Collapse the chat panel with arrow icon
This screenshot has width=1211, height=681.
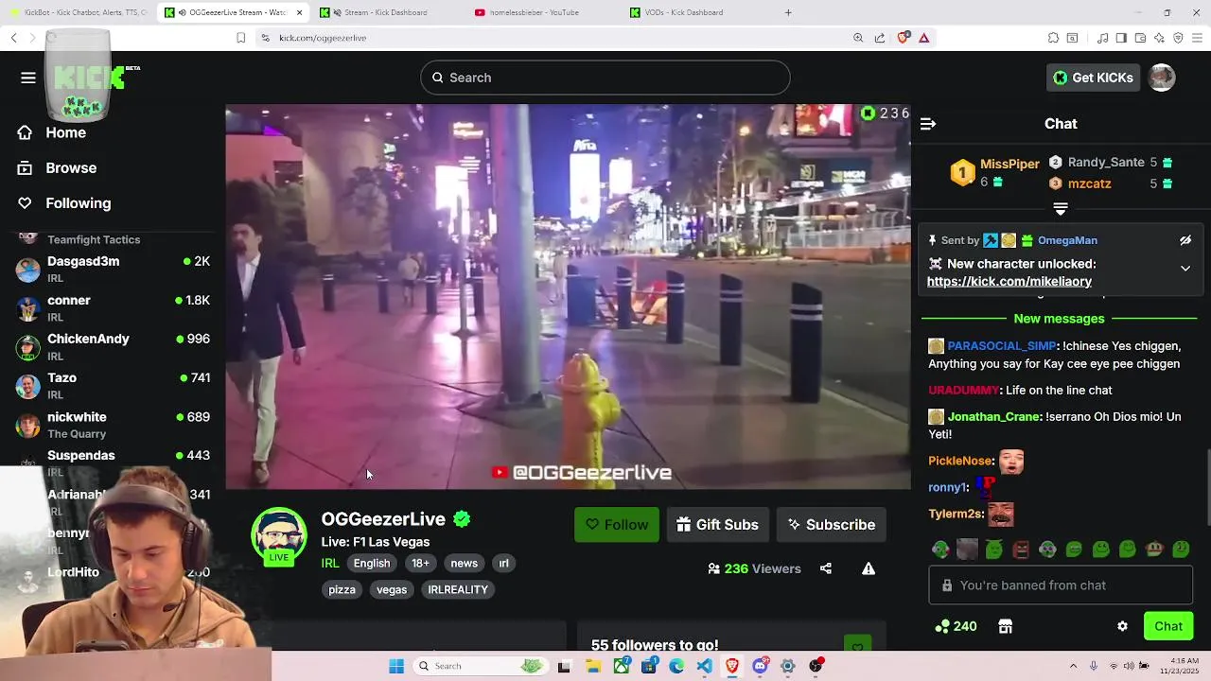tap(927, 124)
